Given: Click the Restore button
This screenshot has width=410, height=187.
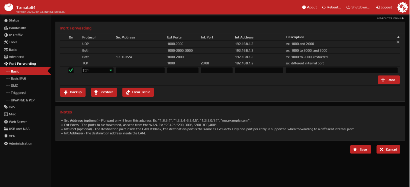Looking at the screenshot, I should (104, 92).
